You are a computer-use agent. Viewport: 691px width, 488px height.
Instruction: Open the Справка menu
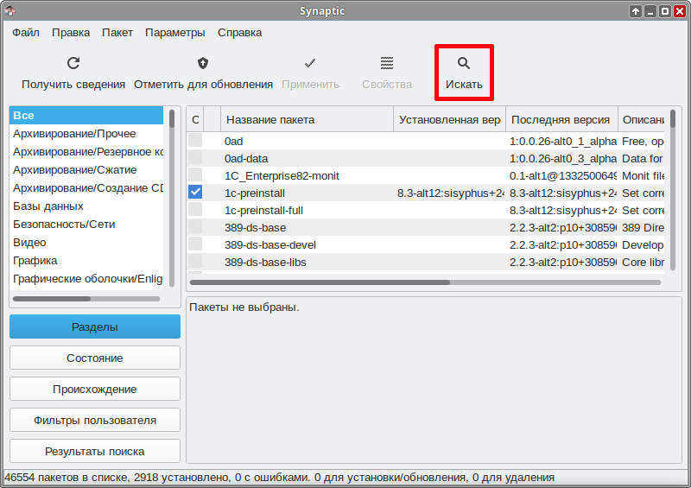point(240,33)
